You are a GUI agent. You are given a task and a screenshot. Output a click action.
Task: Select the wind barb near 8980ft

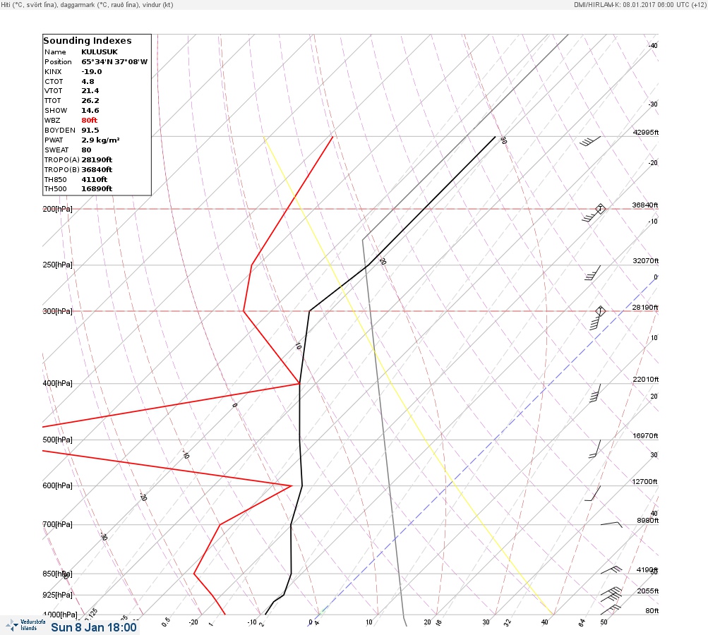click(x=611, y=524)
